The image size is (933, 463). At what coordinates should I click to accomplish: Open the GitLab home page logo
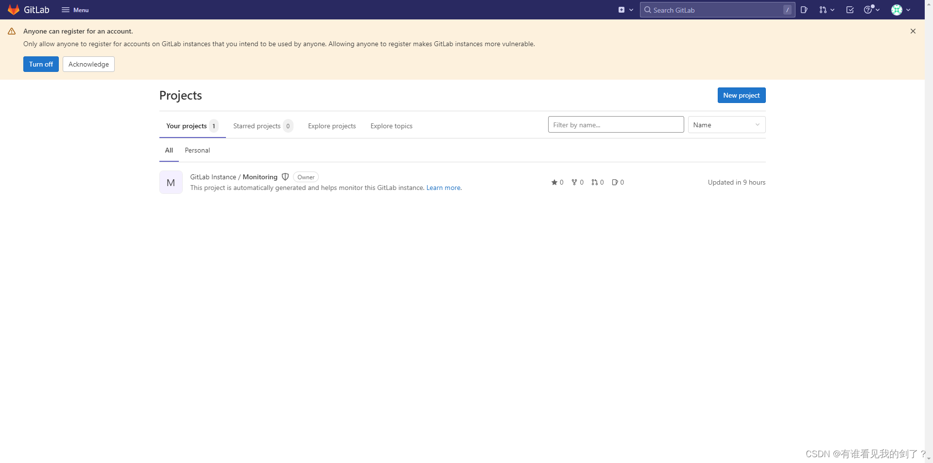[x=29, y=10]
